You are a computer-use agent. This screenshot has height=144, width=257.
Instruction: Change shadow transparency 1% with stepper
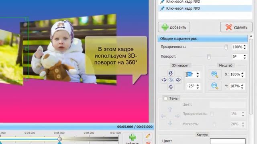click(243, 114)
